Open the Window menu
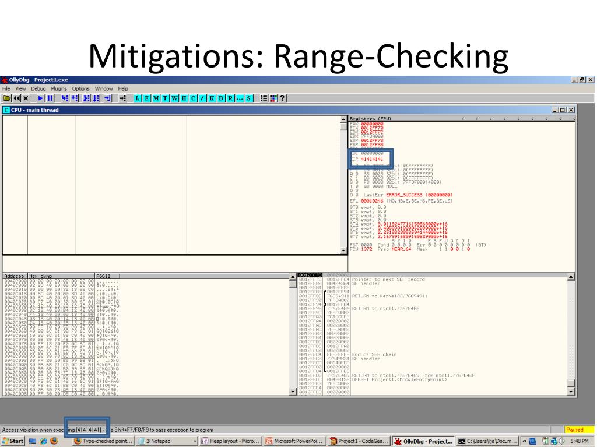Screen dimensions: 597x447 (104, 88)
